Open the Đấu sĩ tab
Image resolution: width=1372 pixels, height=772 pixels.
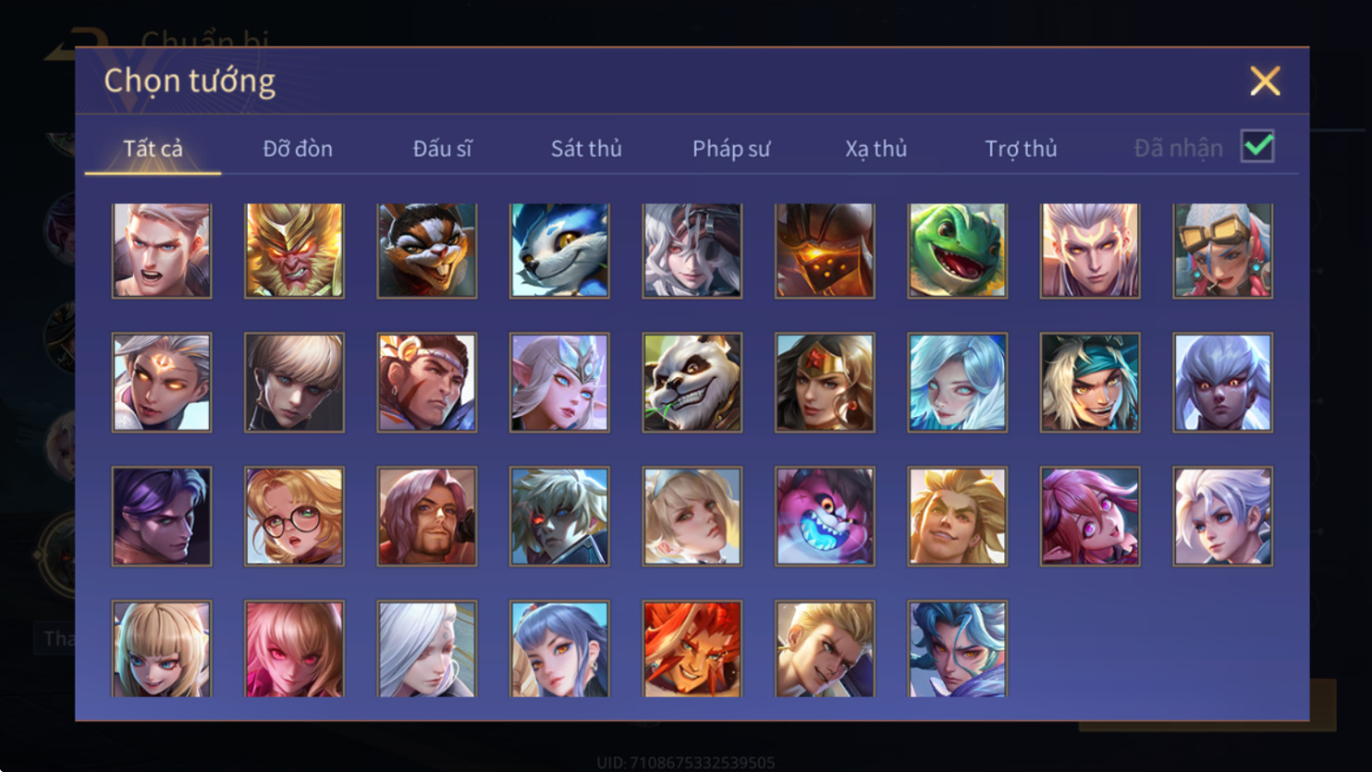443,148
